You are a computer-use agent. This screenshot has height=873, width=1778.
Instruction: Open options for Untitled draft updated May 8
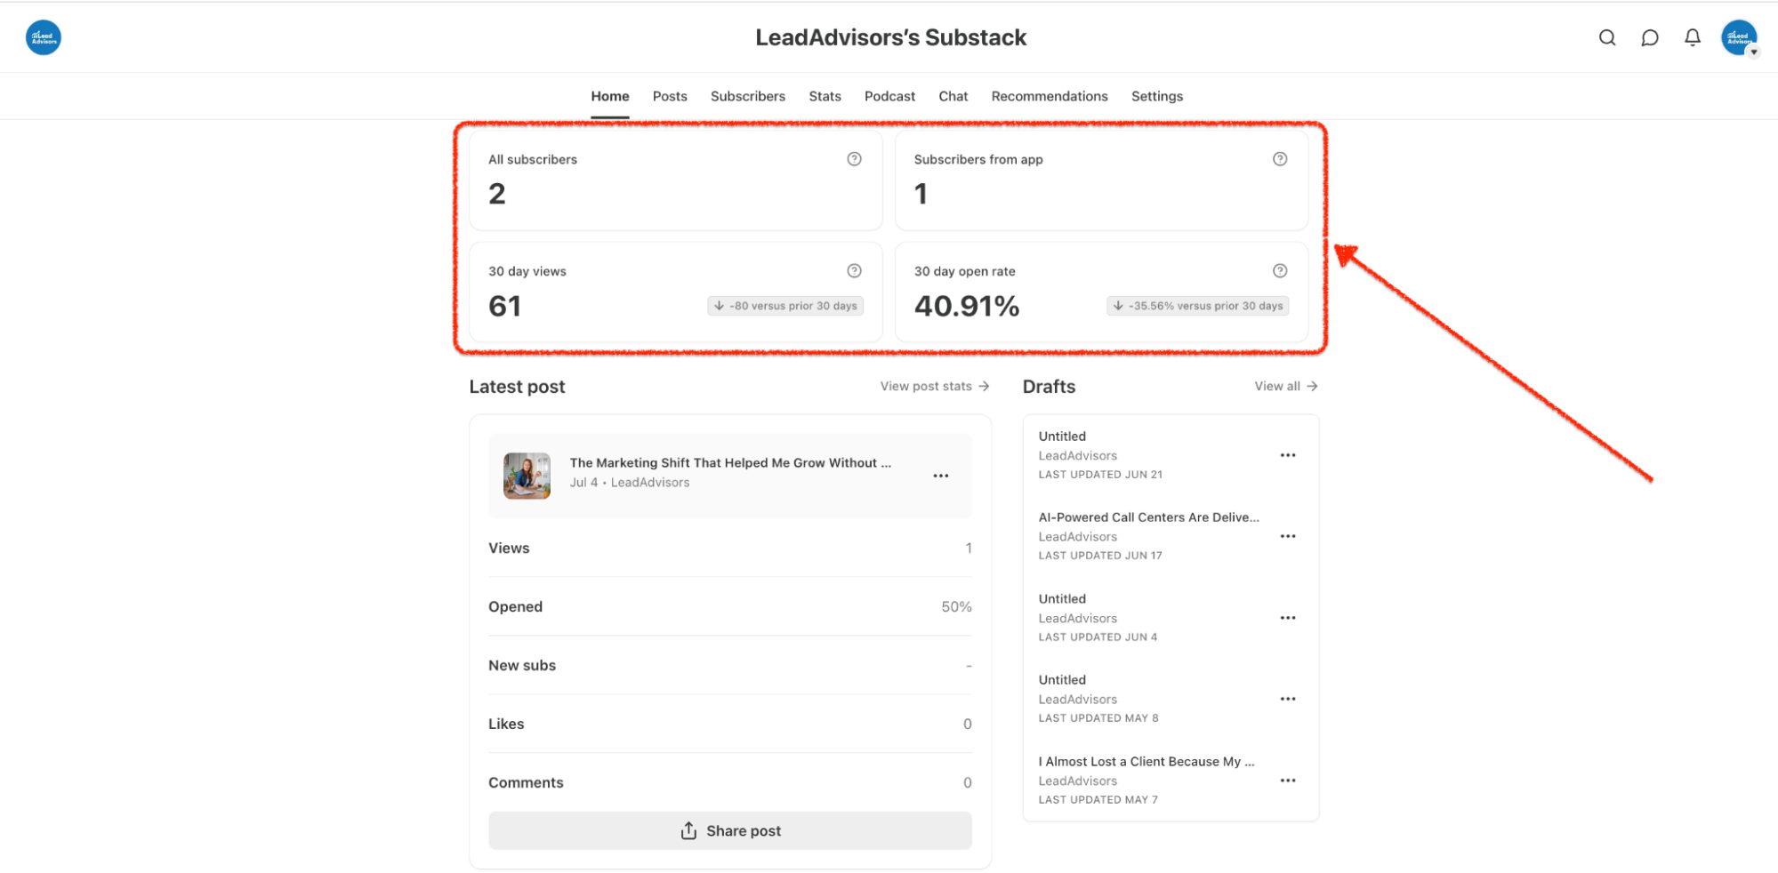pyautogui.click(x=1287, y=699)
